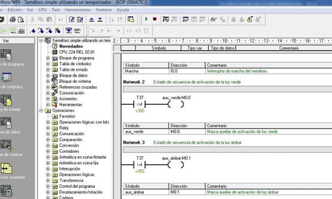Click the network comments view icon

click(13, 31)
